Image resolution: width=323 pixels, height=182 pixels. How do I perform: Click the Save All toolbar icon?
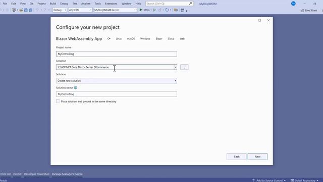click(x=30, y=10)
